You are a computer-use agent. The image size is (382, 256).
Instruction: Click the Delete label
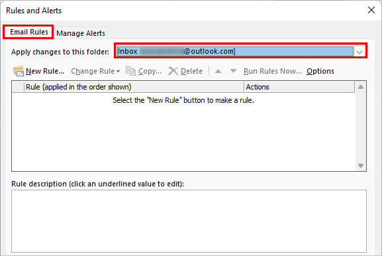click(191, 71)
